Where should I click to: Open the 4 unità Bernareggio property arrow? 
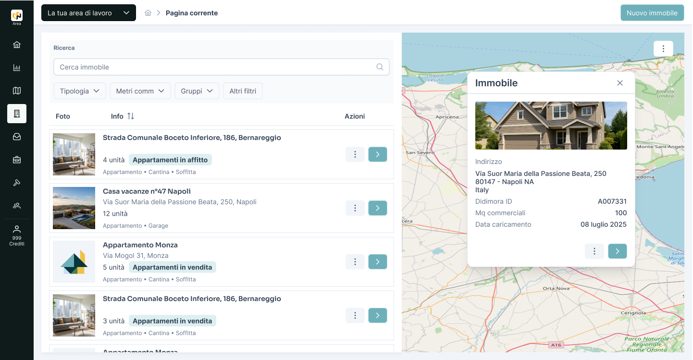(x=378, y=154)
